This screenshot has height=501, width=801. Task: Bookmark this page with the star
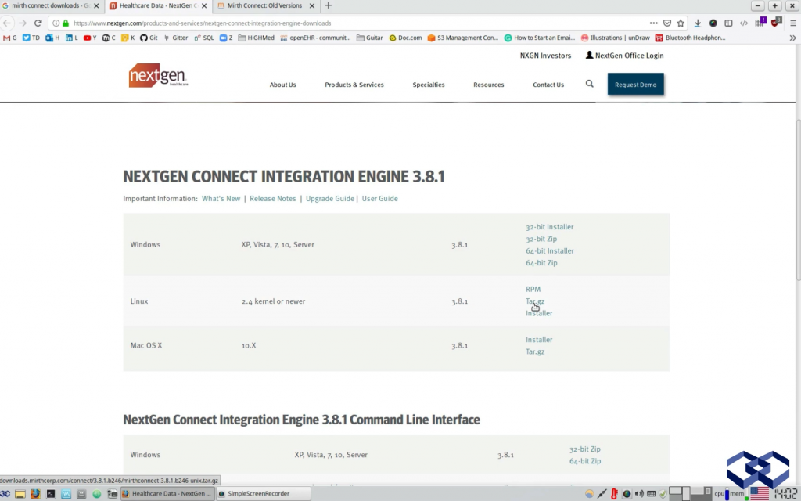pyautogui.click(x=681, y=23)
